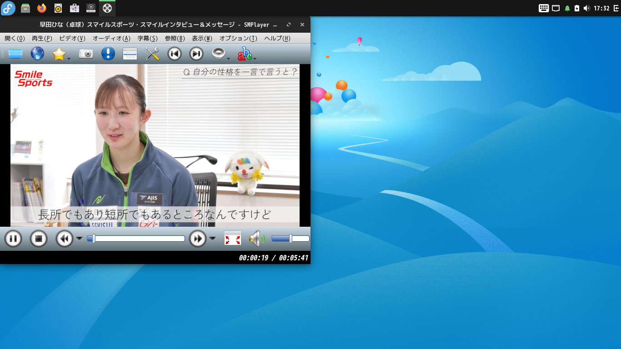
Task: Take a screenshot with the camera icon
Action: coord(86,54)
